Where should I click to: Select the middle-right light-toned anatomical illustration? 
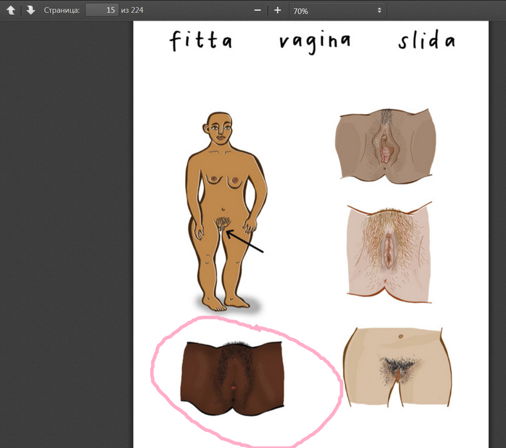coord(389,252)
